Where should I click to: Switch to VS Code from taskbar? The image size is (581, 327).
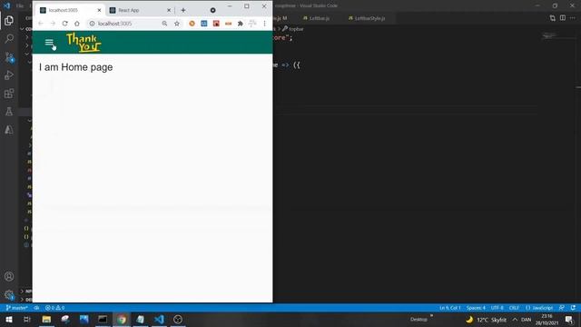[159, 319]
